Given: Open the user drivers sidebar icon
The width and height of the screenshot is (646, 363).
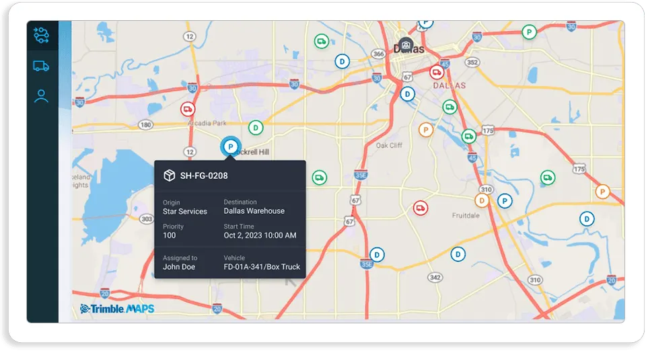Looking at the screenshot, I should 41,96.
